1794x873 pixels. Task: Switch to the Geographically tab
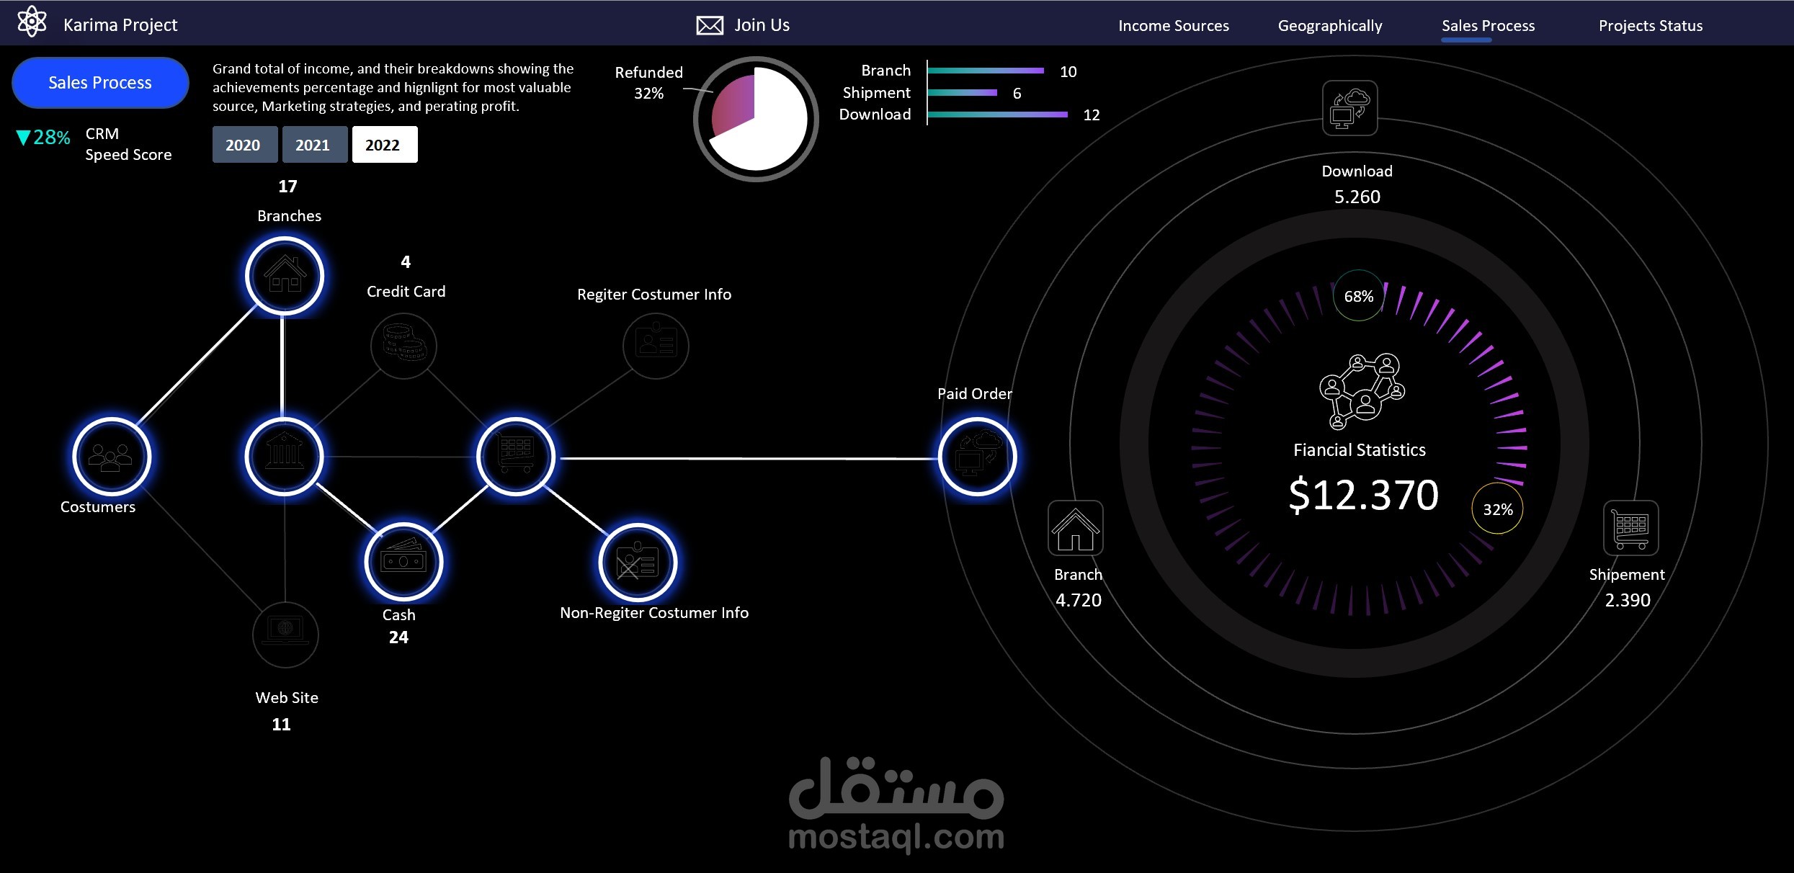1329,26
